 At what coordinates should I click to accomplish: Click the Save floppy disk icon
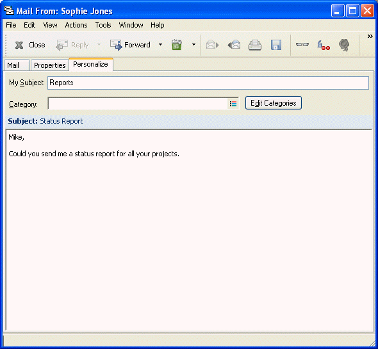point(276,45)
